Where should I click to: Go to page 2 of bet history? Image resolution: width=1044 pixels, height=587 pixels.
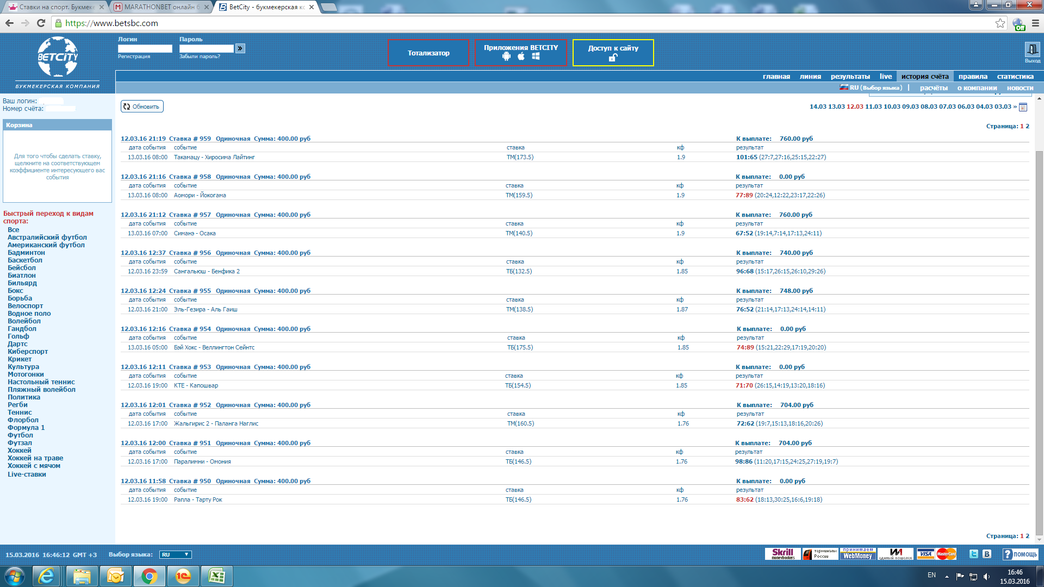pos(1027,126)
